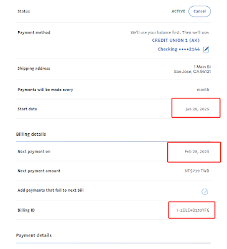Click the Payment method row label

click(34, 32)
